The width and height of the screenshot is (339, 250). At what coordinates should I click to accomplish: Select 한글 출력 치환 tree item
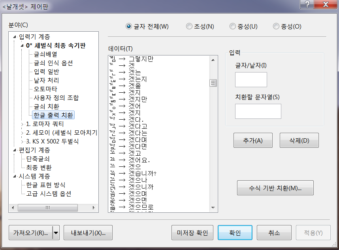(x=53, y=115)
